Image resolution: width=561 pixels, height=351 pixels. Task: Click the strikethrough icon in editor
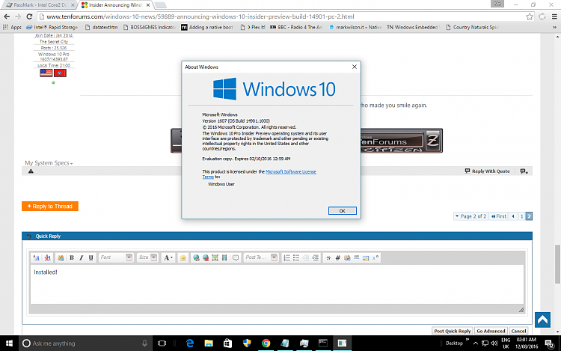click(x=328, y=257)
